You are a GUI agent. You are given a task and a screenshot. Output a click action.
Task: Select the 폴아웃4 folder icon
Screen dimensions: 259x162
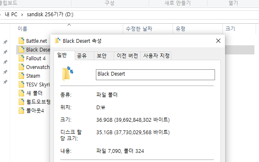[x=21, y=110]
